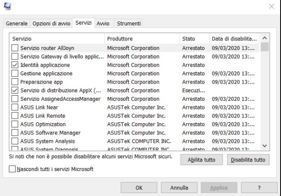Enable Servizio router AllJoyn checkbox
Viewport: 281px width, 196px height.
(x=15, y=48)
